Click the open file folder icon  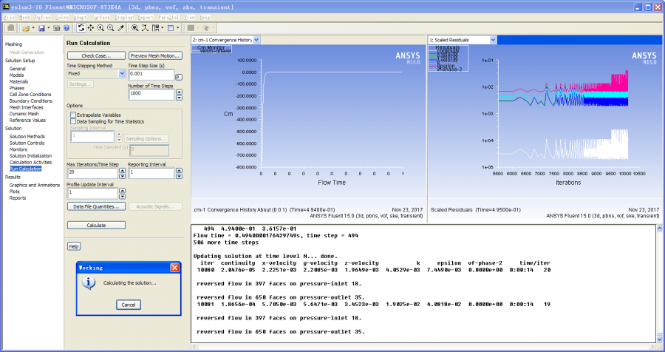click(25, 27)
